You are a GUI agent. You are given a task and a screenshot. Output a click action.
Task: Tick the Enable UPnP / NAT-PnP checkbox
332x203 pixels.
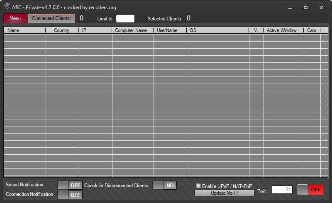click(x=198, y=186)
